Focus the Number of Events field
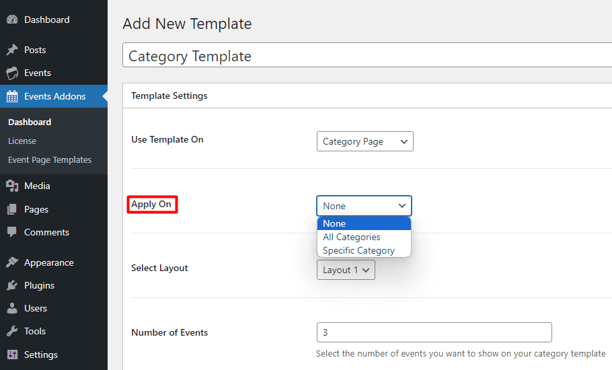Image resolution: width=612 pixels, height=370 pixels. click(x=434, y=332)
